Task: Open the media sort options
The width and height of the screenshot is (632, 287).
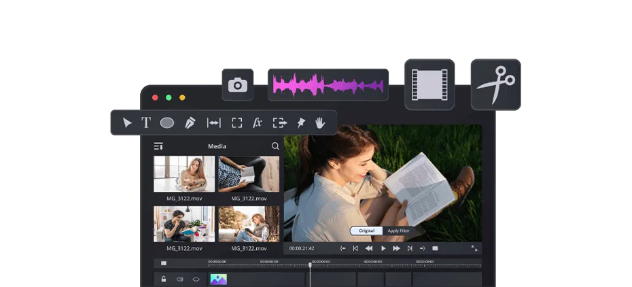Action: (x=158, y=146)
